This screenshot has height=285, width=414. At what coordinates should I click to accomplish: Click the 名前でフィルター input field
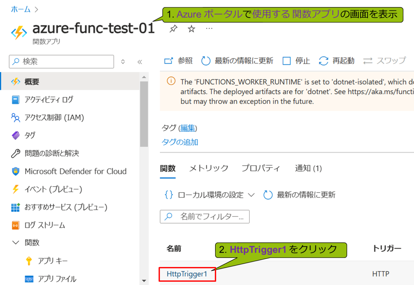pyautogui.click(x=205, y=217)
